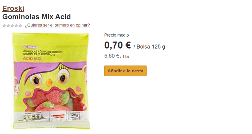Add product with 'Añadir a la cesta'
The image size is (252, 134).
(125, 71)
